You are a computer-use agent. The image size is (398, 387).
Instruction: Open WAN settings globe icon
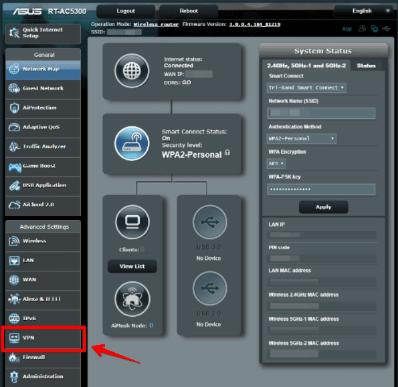coord(14,280)
